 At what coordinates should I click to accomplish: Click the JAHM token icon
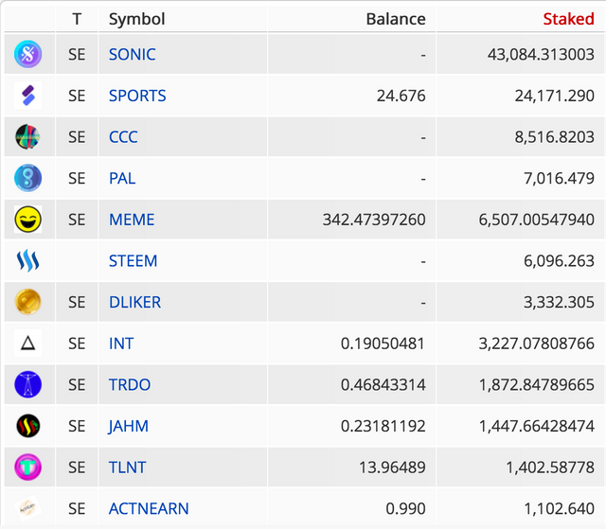point(27,426)
